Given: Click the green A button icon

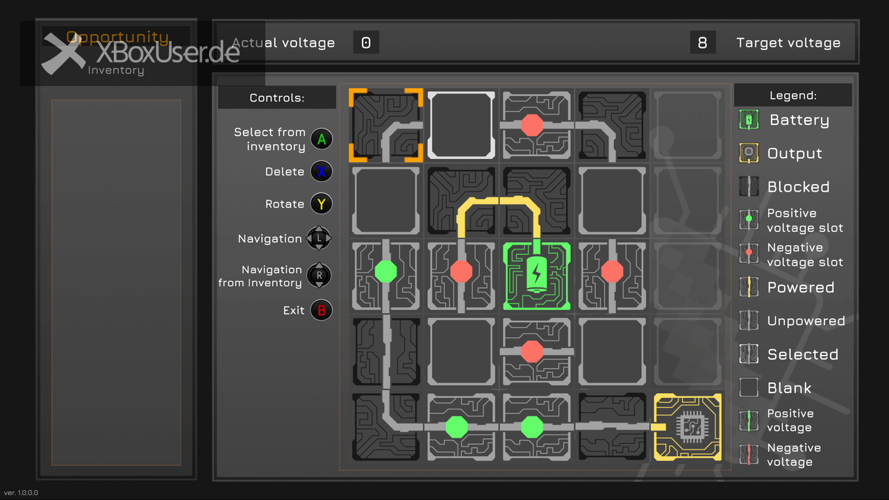Looking at the screenshot, I should [321, 140].
